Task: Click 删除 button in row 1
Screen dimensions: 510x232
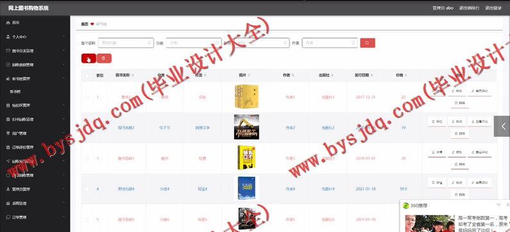Action: pyautogui.click(x=460, y=103)
